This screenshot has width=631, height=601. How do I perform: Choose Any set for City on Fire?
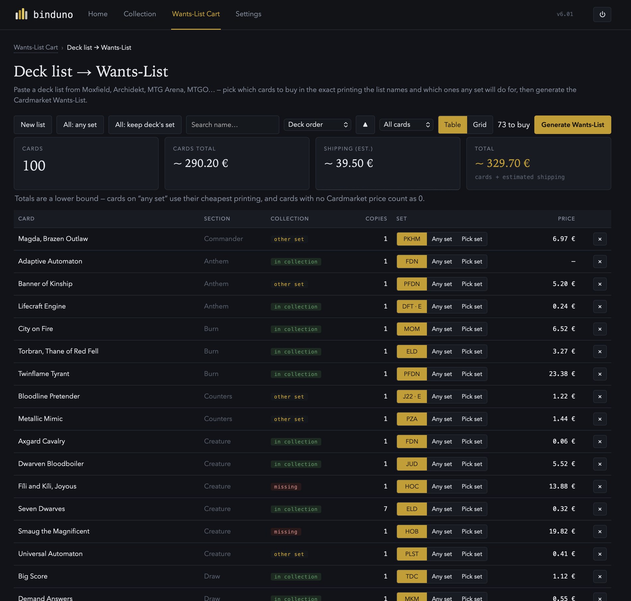pos(442,329)
